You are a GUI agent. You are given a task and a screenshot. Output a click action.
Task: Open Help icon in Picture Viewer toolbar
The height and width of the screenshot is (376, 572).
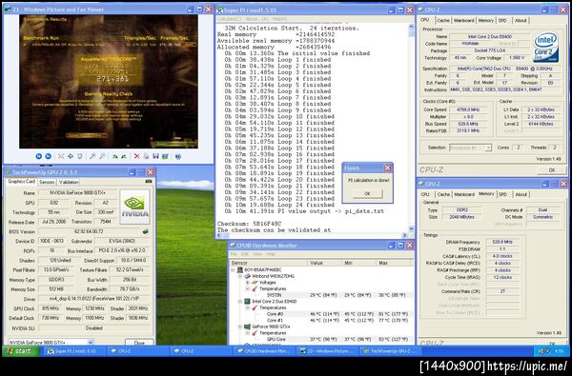click(178, 156)
